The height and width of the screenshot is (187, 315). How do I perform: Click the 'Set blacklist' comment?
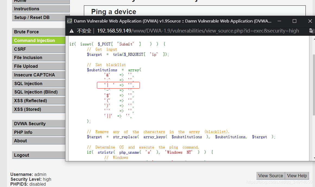(106, 65)
